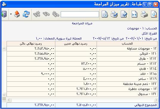The width and height of the screenshot is (160, 109).
Task: Click the fit page width icon
Action: pyautogui.click(x=134, y=14)
